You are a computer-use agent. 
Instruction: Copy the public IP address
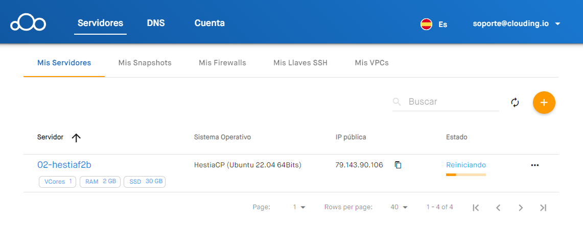pos(398,165)
